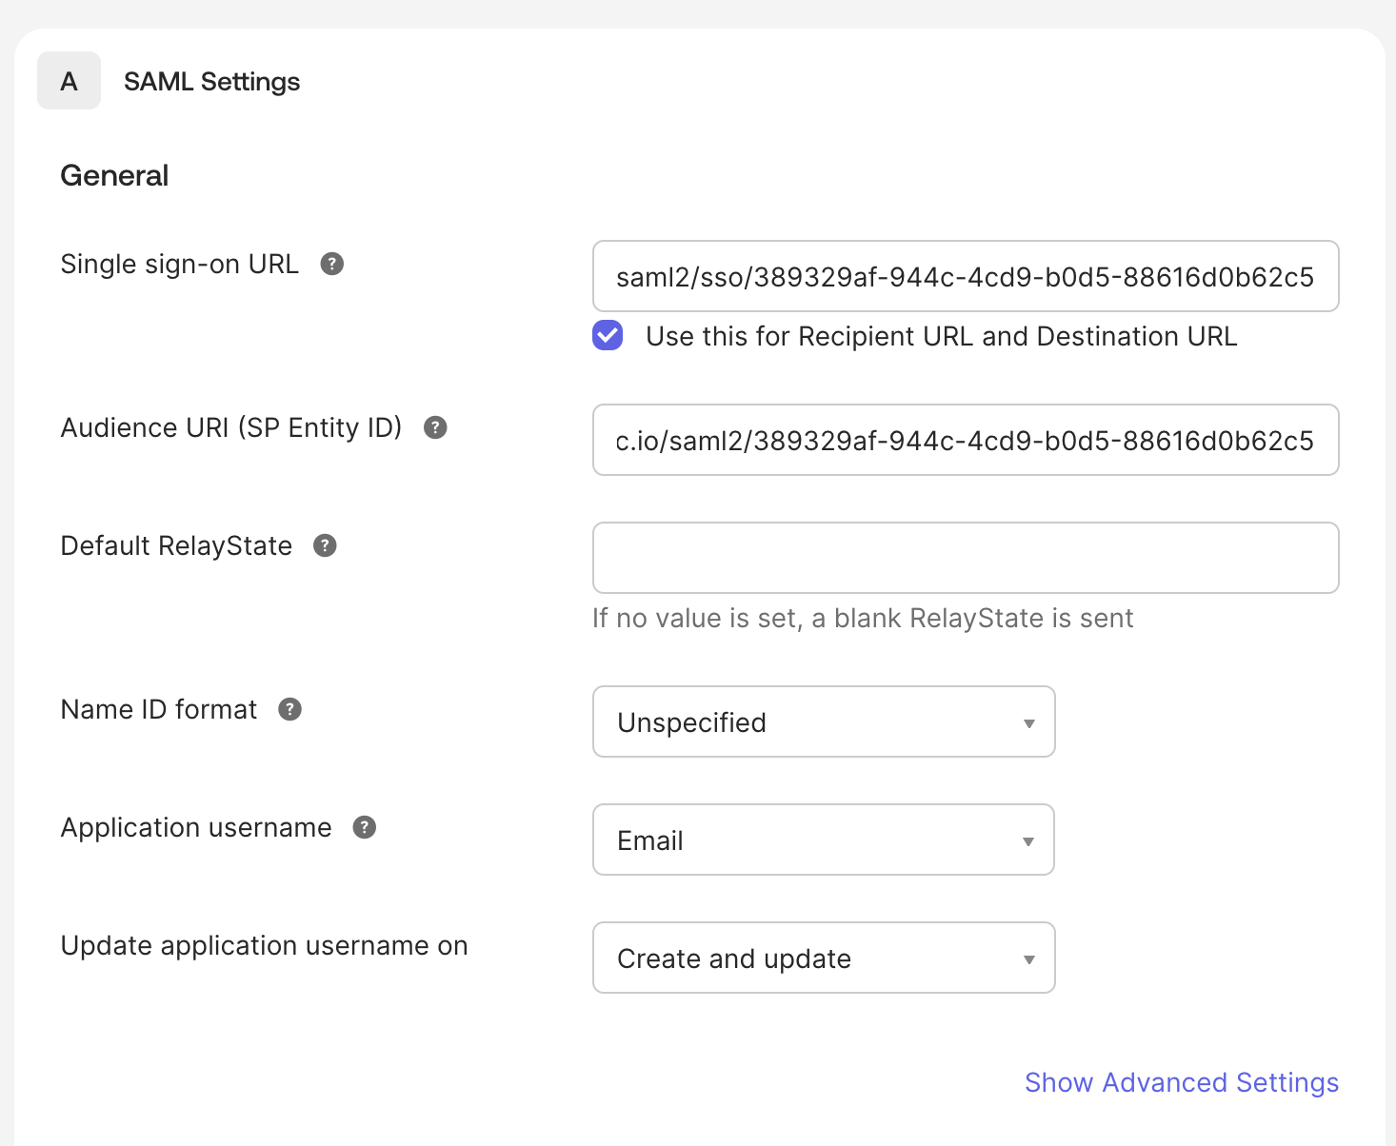
Task: Open the Name ID format dropdown showing Unspecified
Action: pos(824,722)
